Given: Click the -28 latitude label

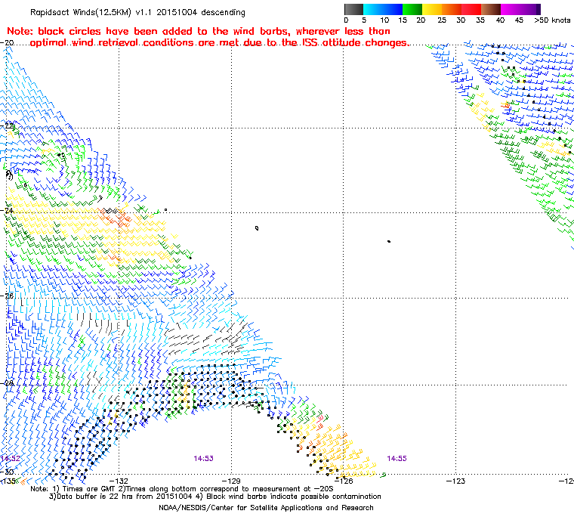Looking at the screenshot, I should tap(8, 383).
